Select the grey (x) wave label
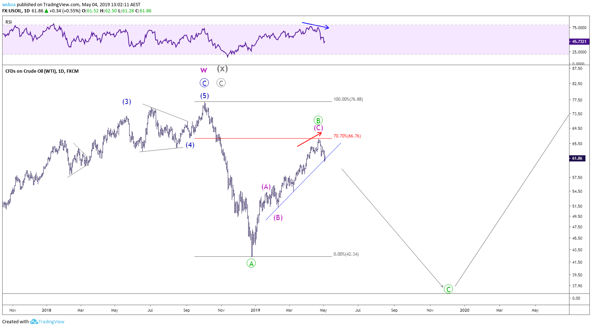The image size is (592, 328). point(222,68)
